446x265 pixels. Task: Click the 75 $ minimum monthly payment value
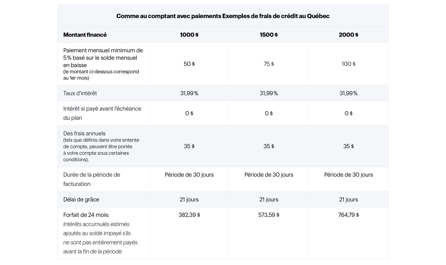pos(269,64)
